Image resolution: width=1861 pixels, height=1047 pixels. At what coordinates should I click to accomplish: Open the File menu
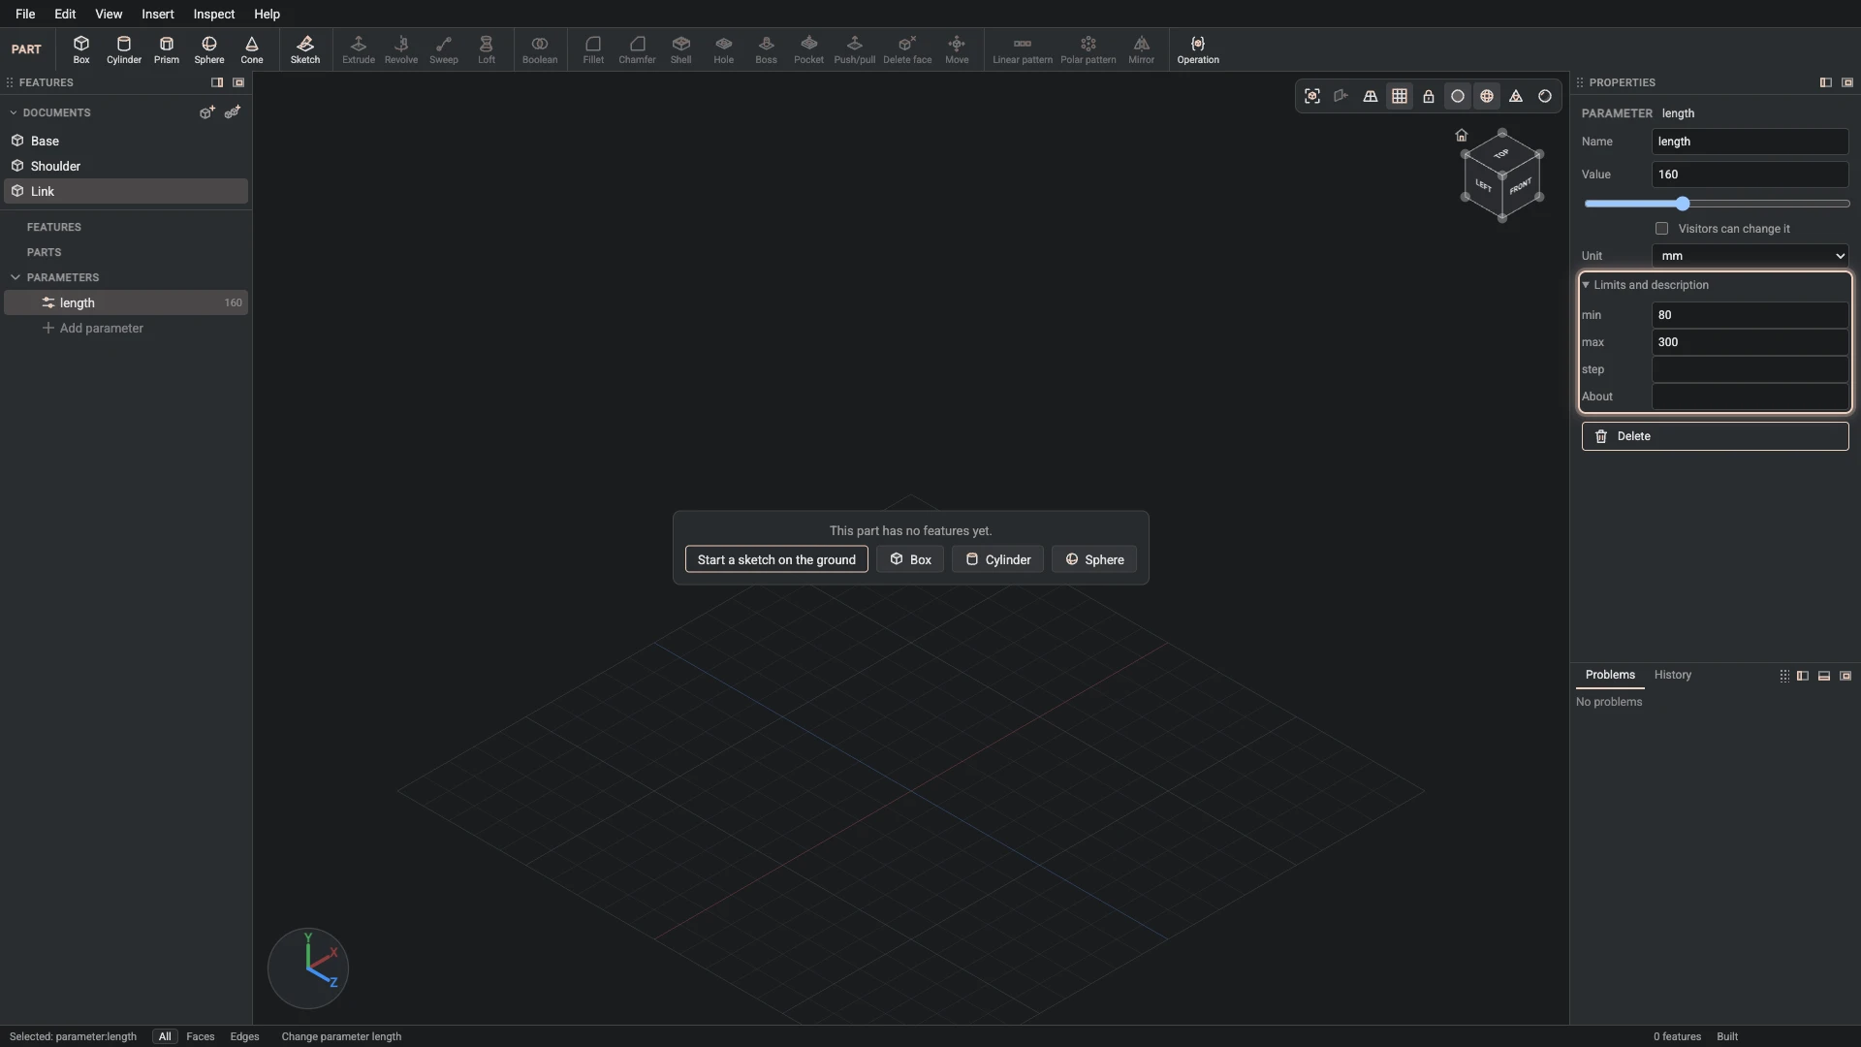coord(25,14)
